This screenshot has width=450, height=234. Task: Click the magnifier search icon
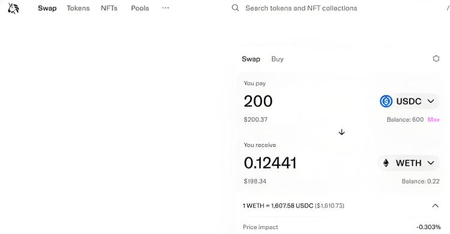pyautogui.click(x=235, y=8)
